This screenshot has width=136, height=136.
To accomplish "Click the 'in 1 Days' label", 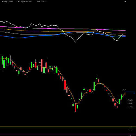I will 131,107.
